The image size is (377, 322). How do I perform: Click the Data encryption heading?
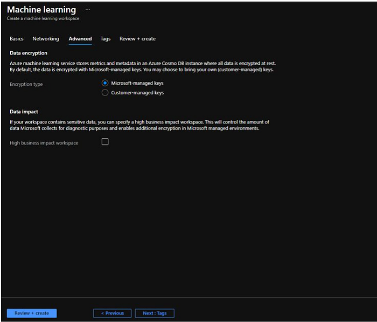coord(29,53)
